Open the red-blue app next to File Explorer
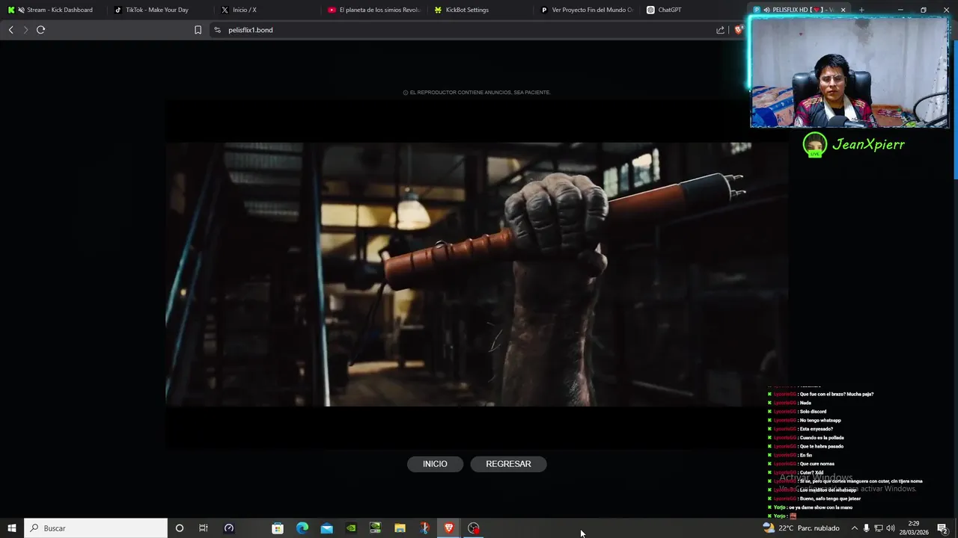 pos(424,528)
